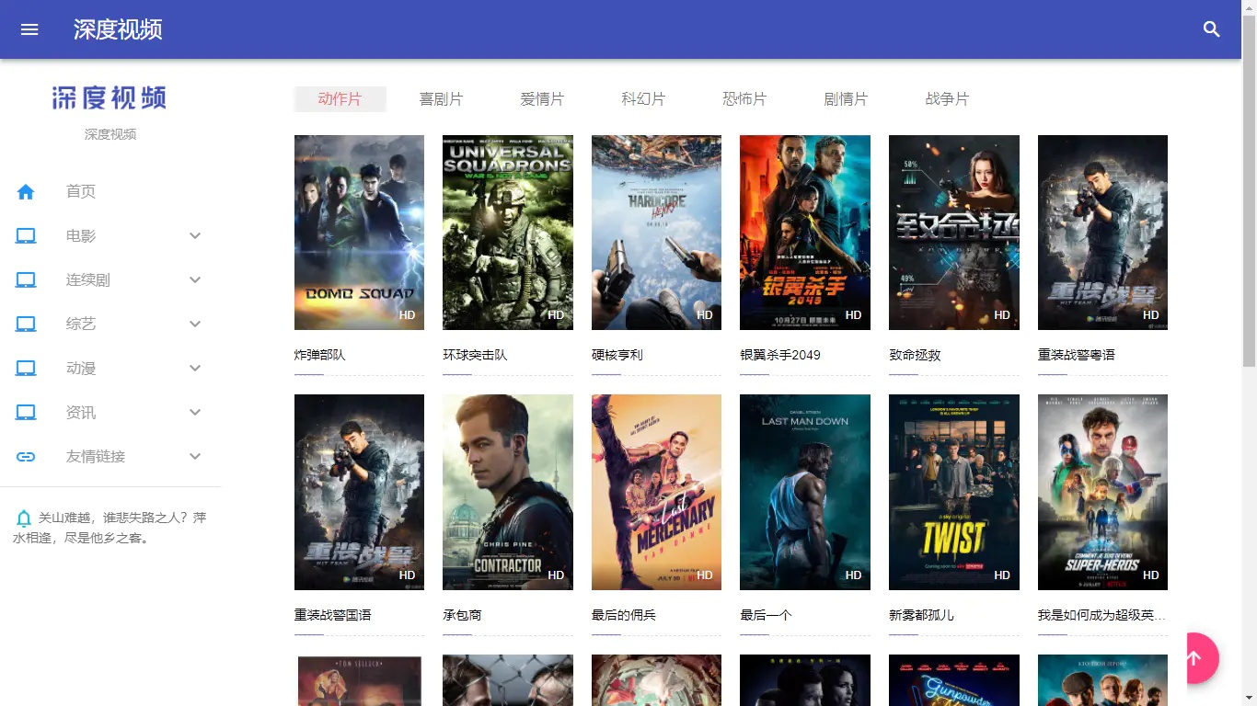Screen dimensions: 1257x706
Task: Open the 炸弹部队 title link
Action: 320,355
